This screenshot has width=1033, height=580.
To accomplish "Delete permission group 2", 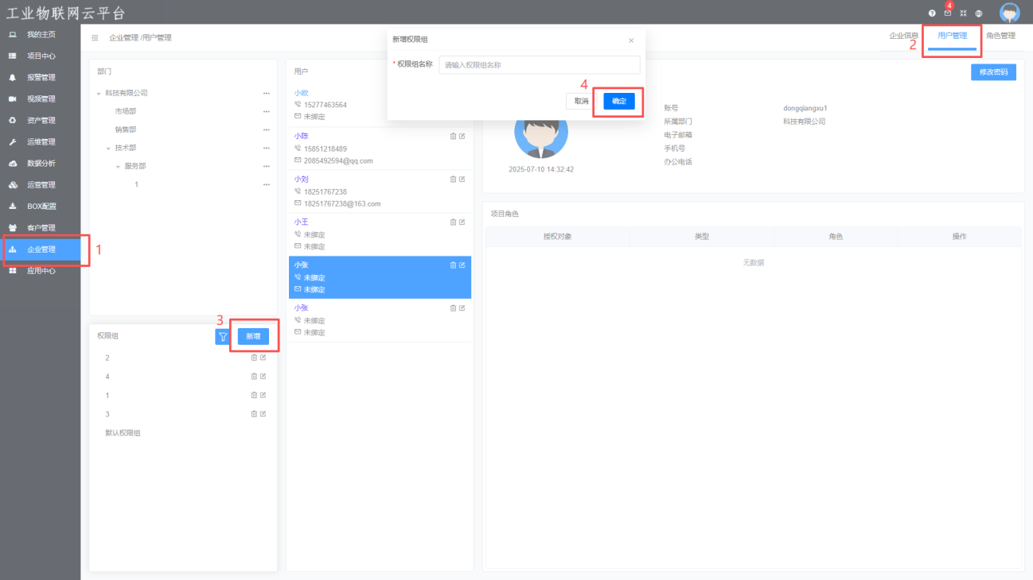I will pyautogui.click(x=254, y=358).
